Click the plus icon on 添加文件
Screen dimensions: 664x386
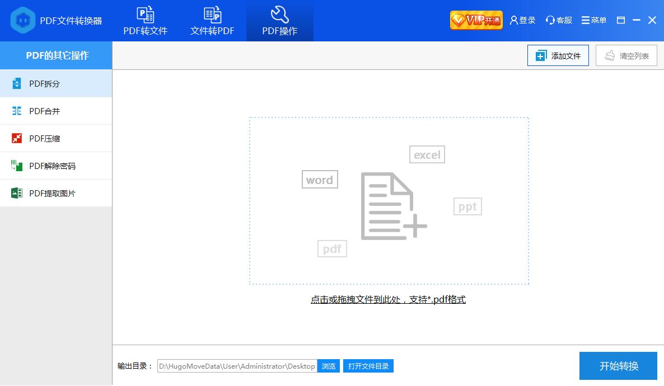click(541, 55)
